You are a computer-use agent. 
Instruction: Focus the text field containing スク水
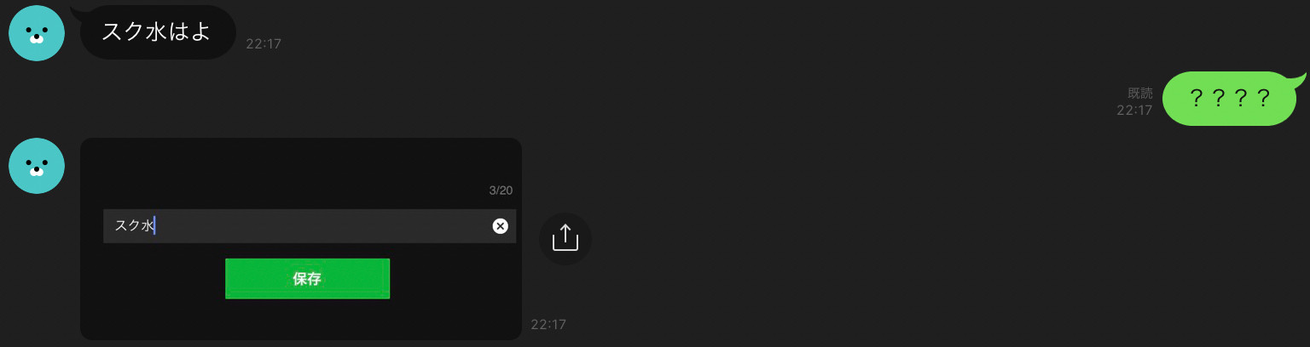tap(310, 225)
